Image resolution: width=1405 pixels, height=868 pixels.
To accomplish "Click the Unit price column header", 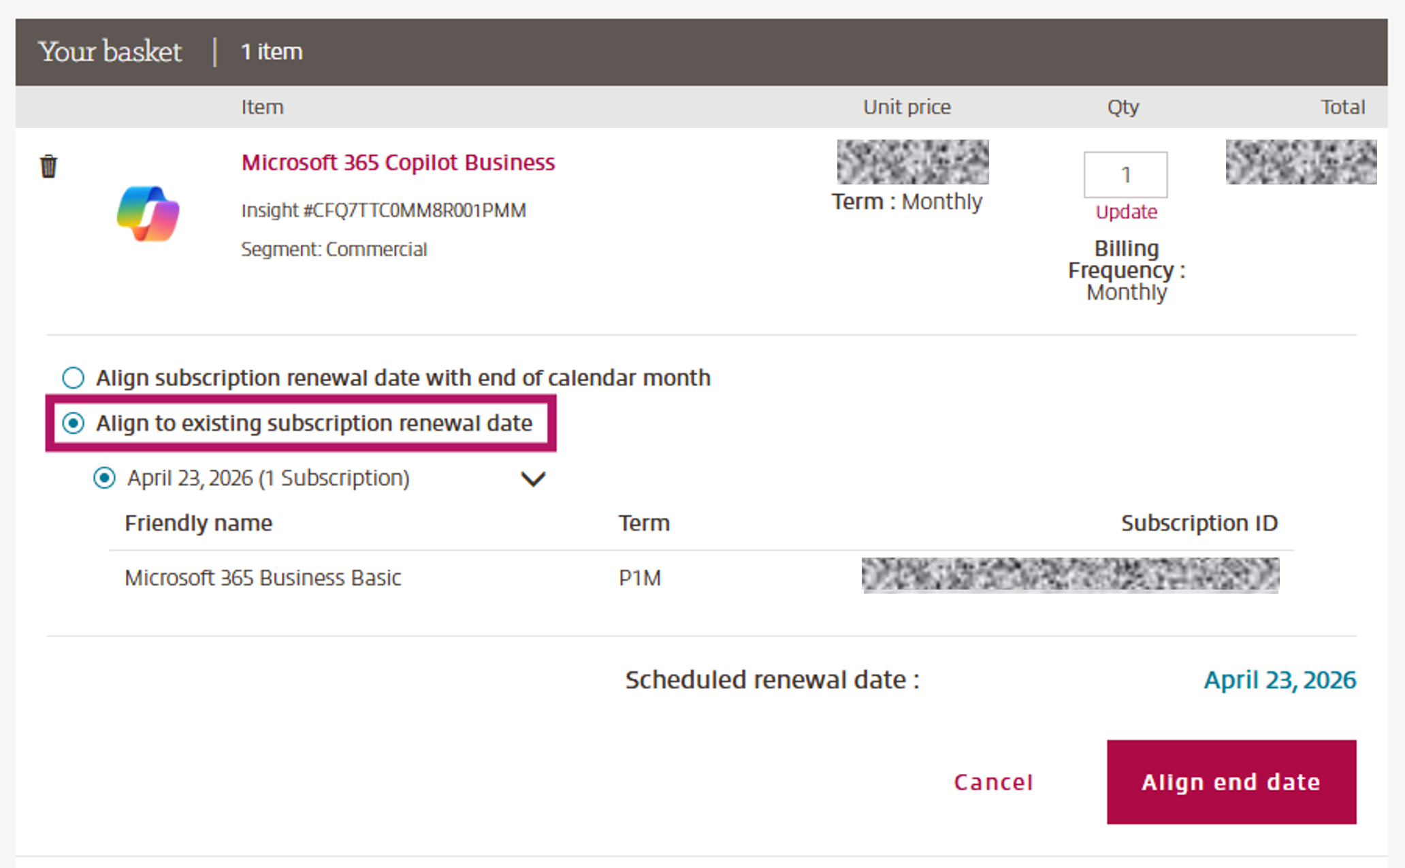I will click(906, 107).
